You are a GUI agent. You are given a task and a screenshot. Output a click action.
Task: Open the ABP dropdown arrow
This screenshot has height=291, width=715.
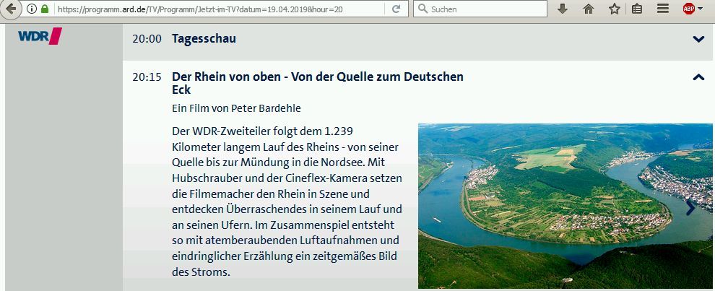click(x=701, y=9)
